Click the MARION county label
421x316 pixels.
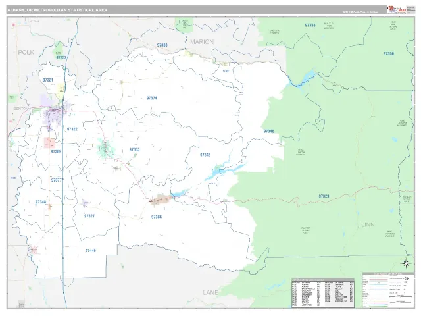point(202,42)
